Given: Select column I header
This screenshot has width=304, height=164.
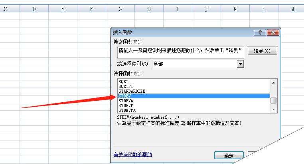Looking at the screenshot, I should point(178,9).
